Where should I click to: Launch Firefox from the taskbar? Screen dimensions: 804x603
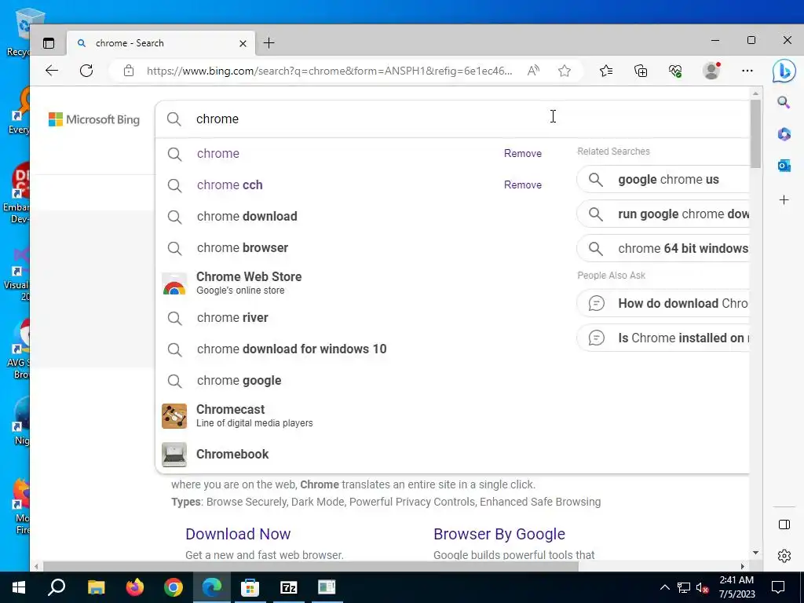click(x=135, y=587)
